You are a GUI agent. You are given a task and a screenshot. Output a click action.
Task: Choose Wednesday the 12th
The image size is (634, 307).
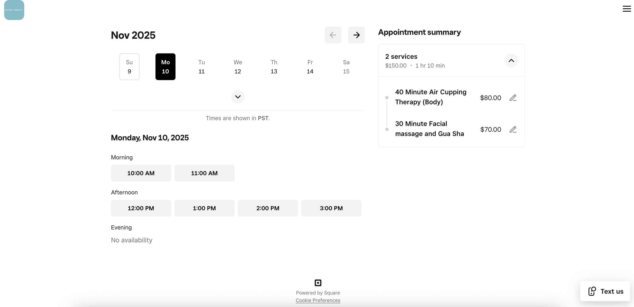238,67
